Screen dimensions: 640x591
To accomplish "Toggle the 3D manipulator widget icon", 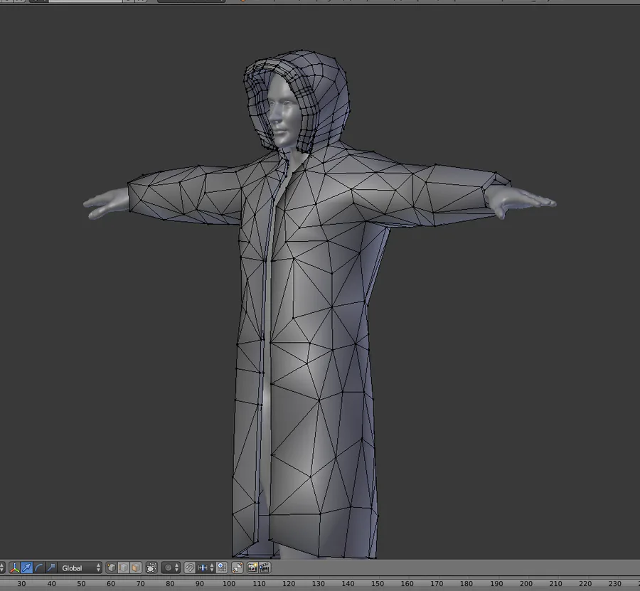I will click(14, 568).
